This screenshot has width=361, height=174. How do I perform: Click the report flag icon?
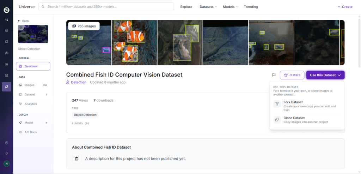pos(274,75)
